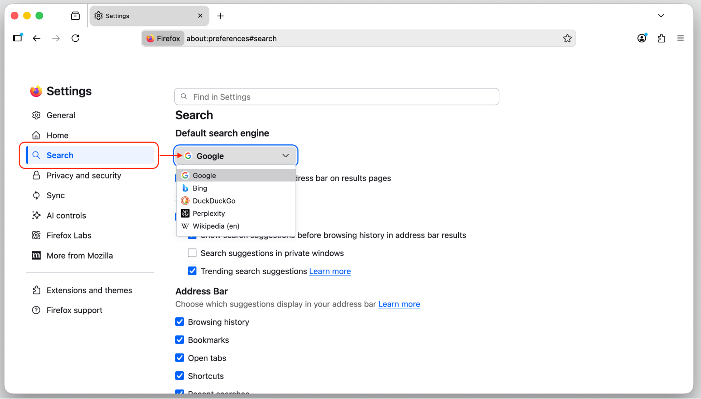This screenshot has height=399, width=701.
Task: Toggle Search suggestions in private windows
Action: 192,253
